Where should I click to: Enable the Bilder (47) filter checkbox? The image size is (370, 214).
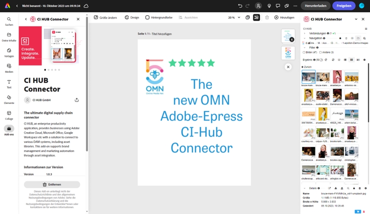304,52
